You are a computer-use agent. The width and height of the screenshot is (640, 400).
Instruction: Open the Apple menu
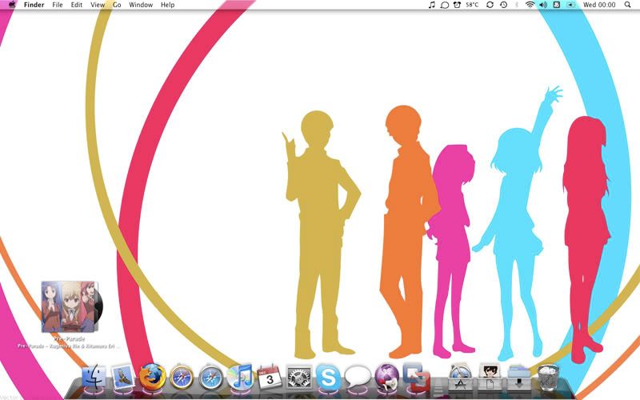(12, 5)
